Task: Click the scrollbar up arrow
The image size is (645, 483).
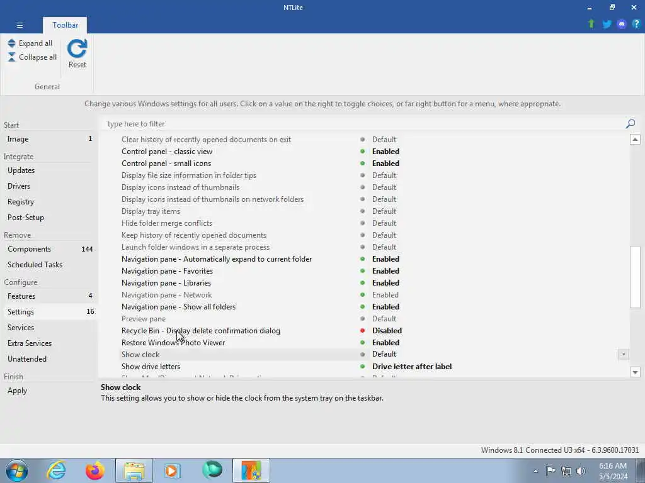Action: click(x=635, y=140)
